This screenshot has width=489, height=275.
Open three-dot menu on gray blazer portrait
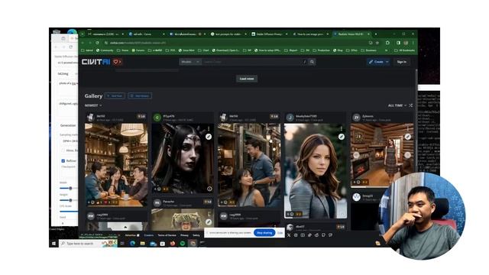[342, 128]
